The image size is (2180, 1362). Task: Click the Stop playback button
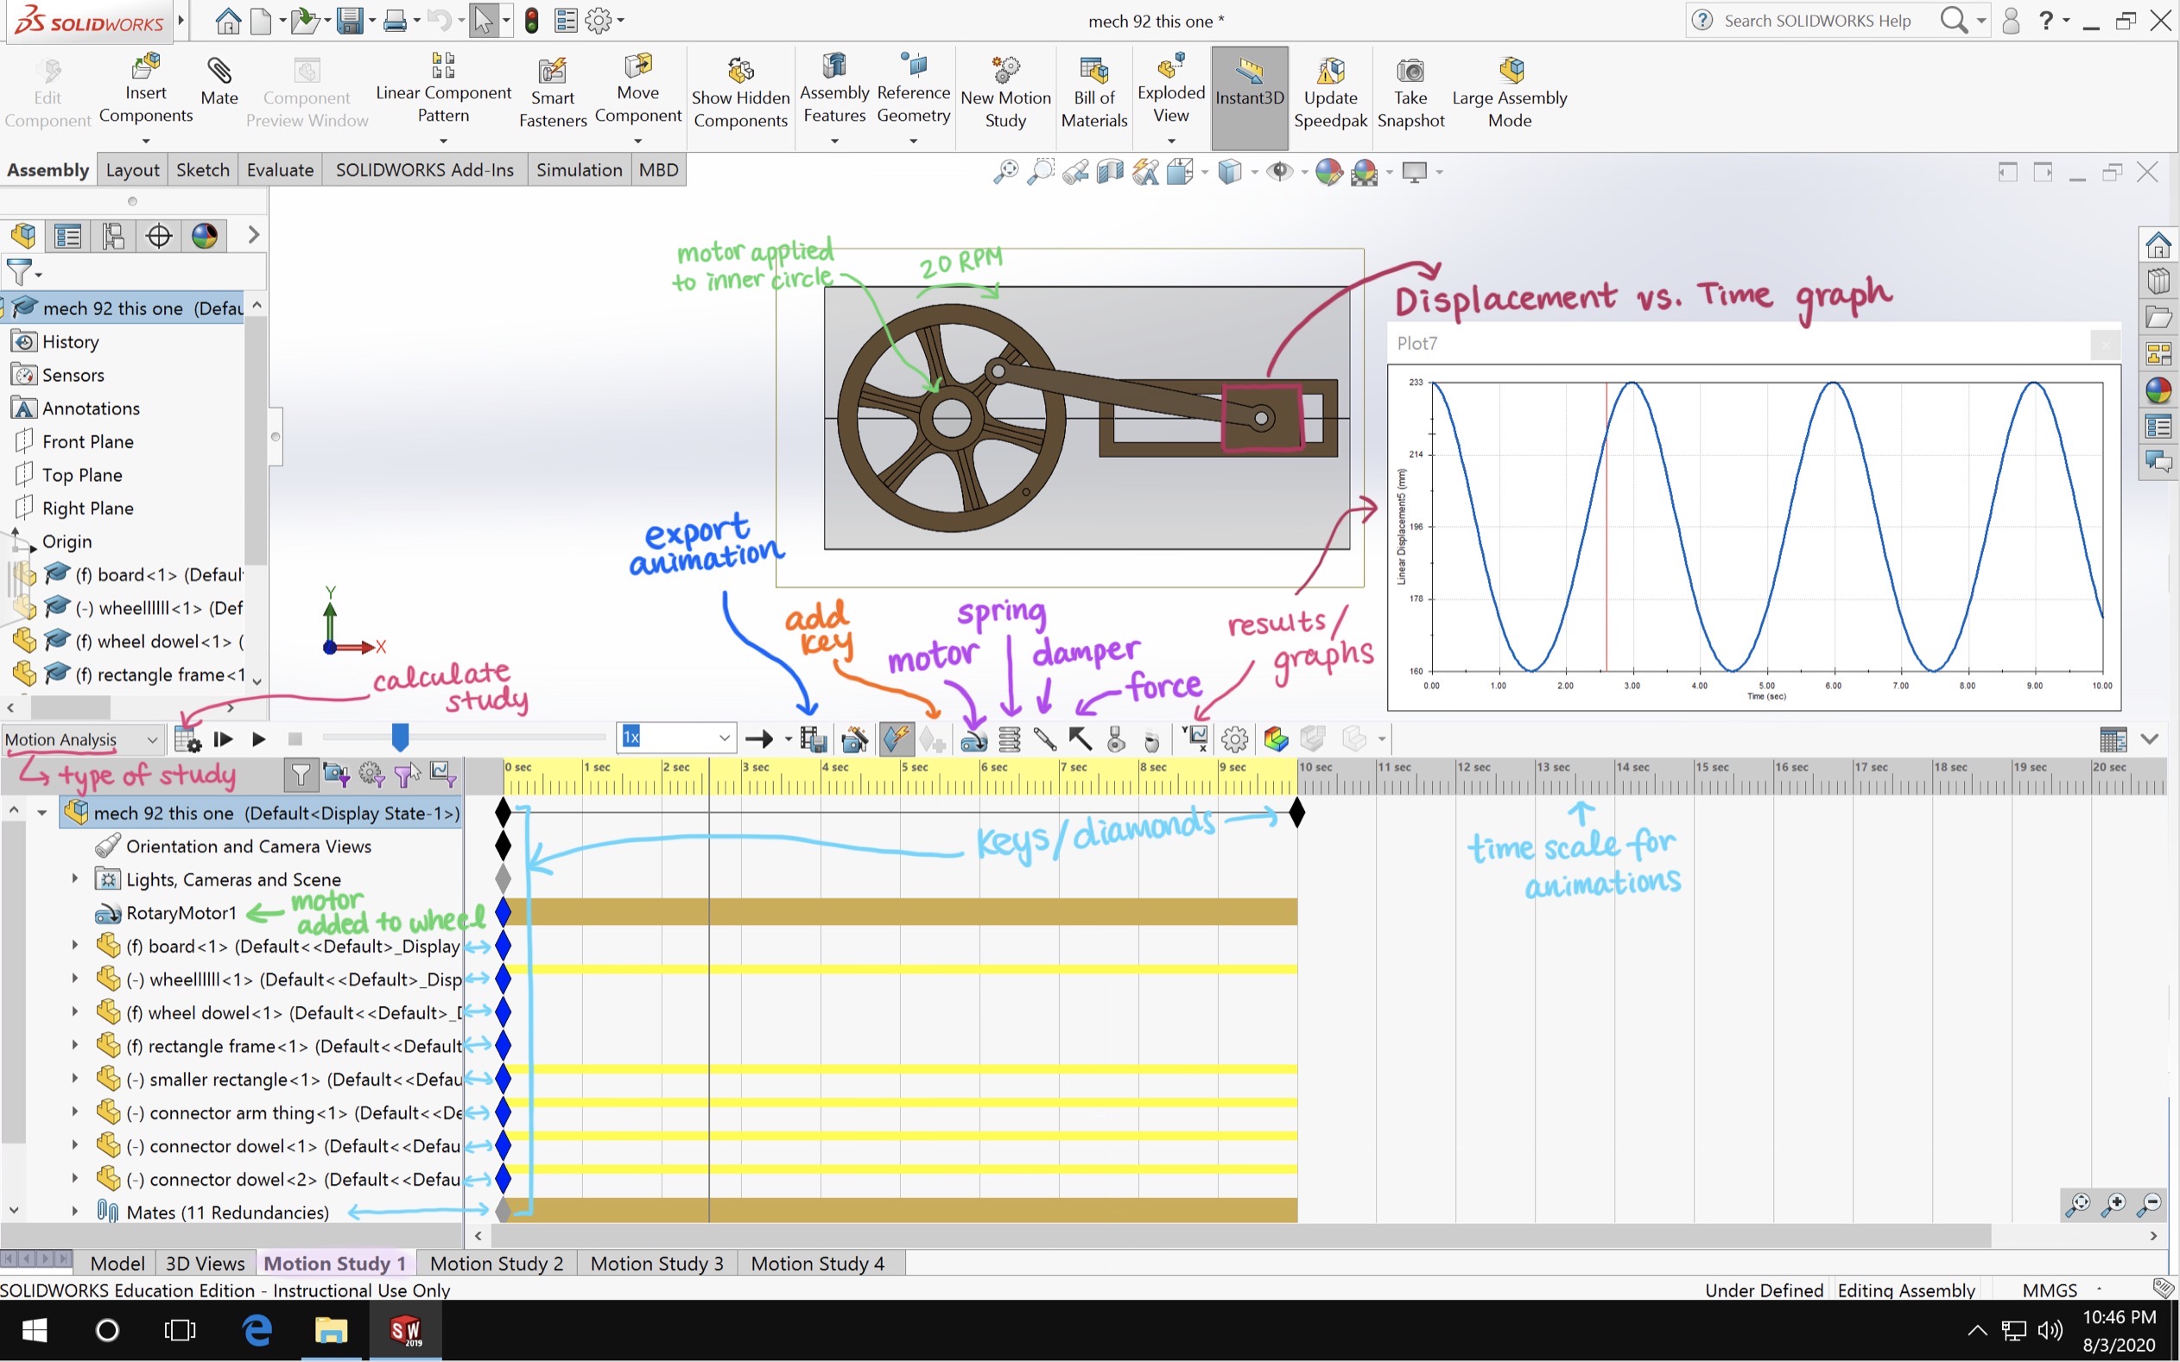[x=295, y=739]
